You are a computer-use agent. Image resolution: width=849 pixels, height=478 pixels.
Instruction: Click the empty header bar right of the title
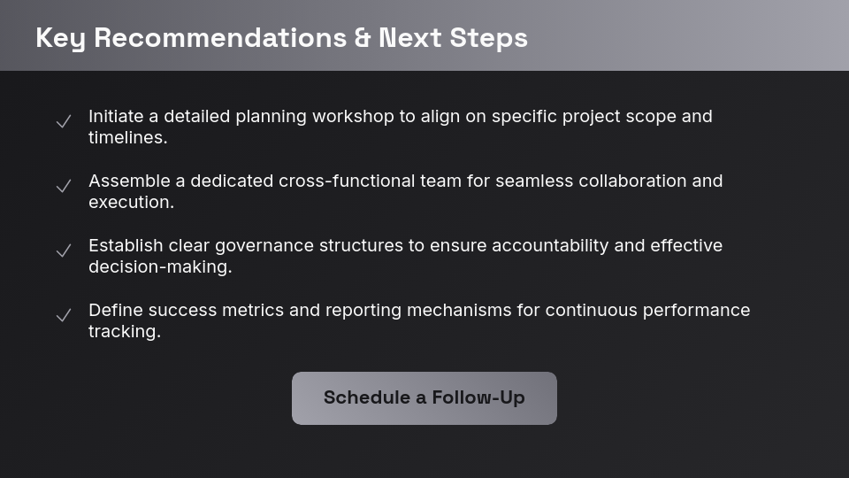tap(690, 35)
